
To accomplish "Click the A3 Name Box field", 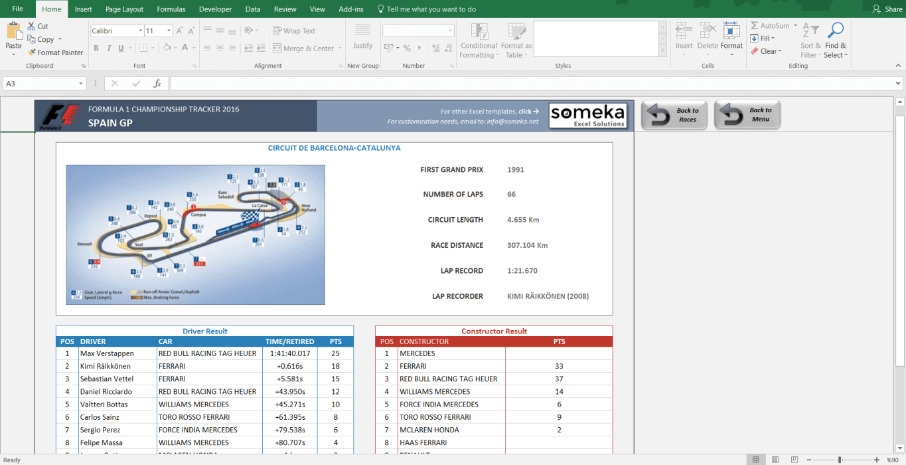I will pos(40,84).
